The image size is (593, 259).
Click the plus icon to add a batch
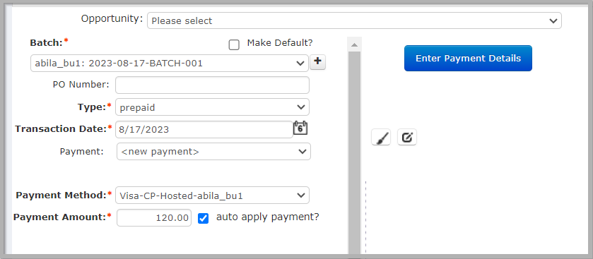[x=317, y=62]
